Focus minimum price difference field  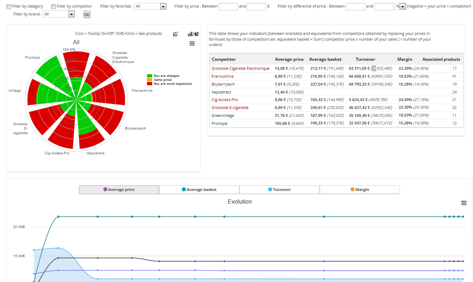(x=356, y=6)
